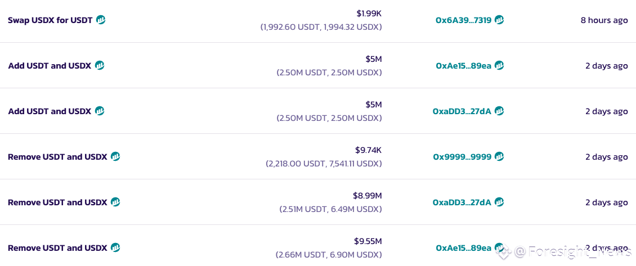Viewport: 636px width, 266px height.
Task: Click the chart icon beside Swap USDX for USDT
Action: tap(101, 20)
